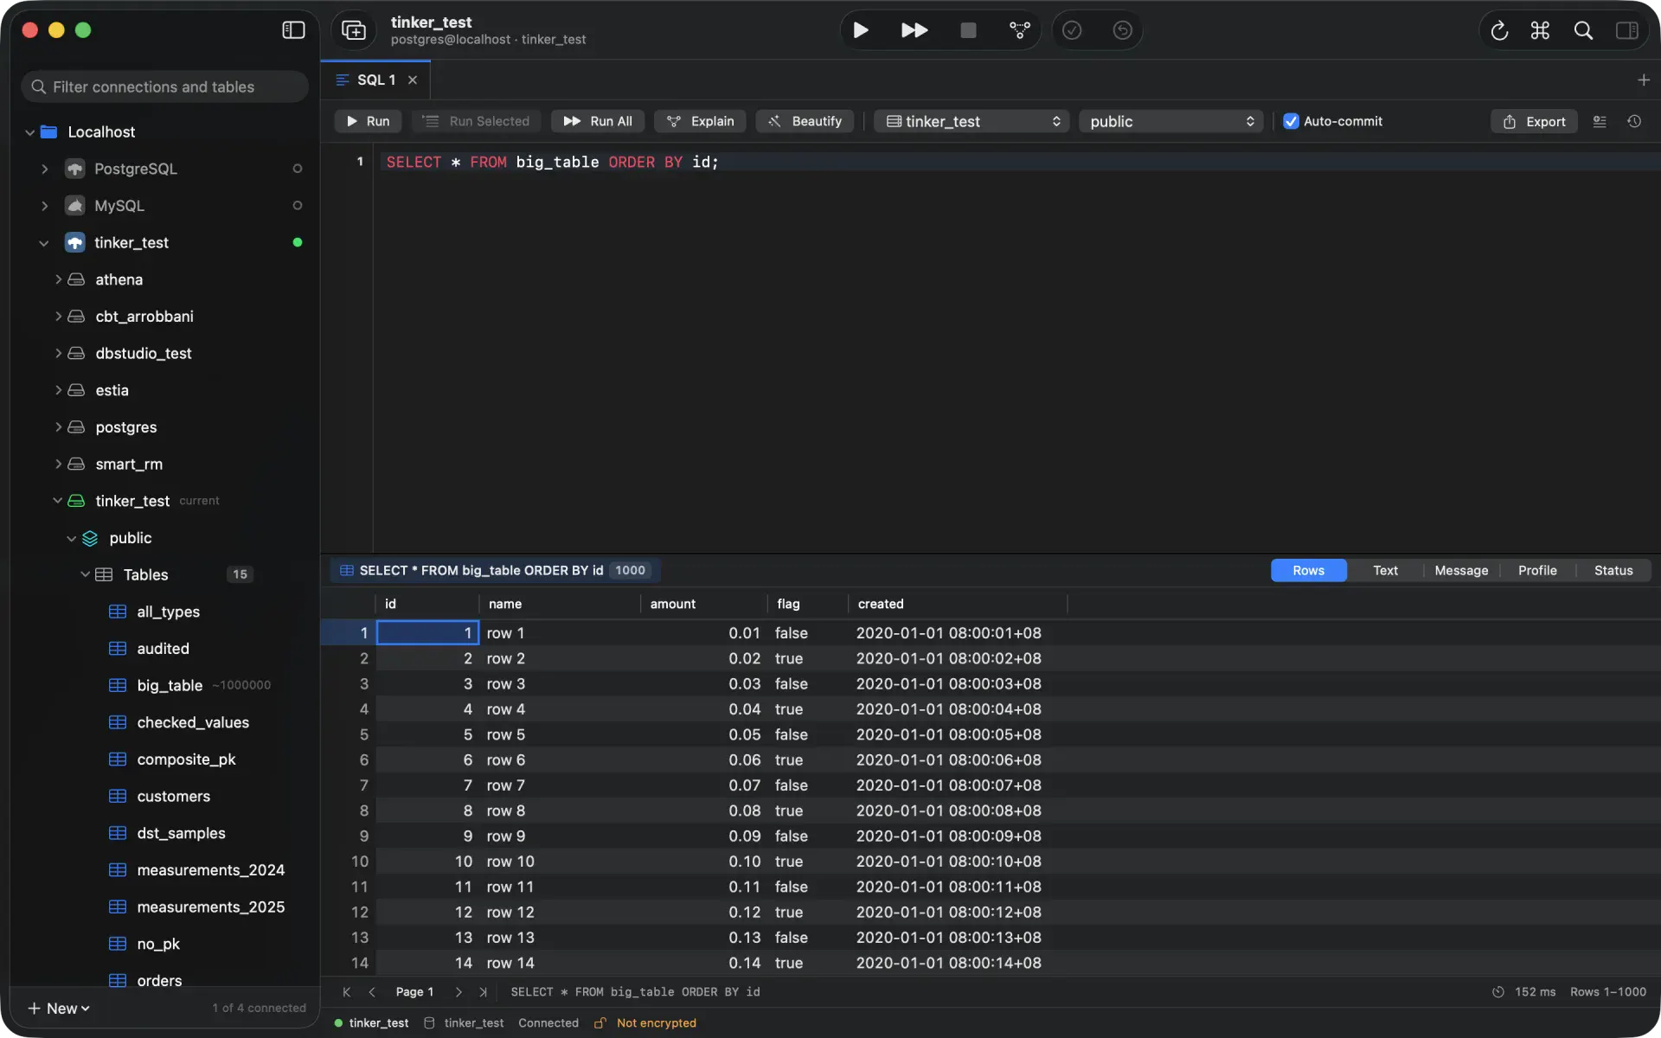Click the Run button
The width and height of the screenshot is (1661, 1038).
pyautogui.click(x=368, y=121)
